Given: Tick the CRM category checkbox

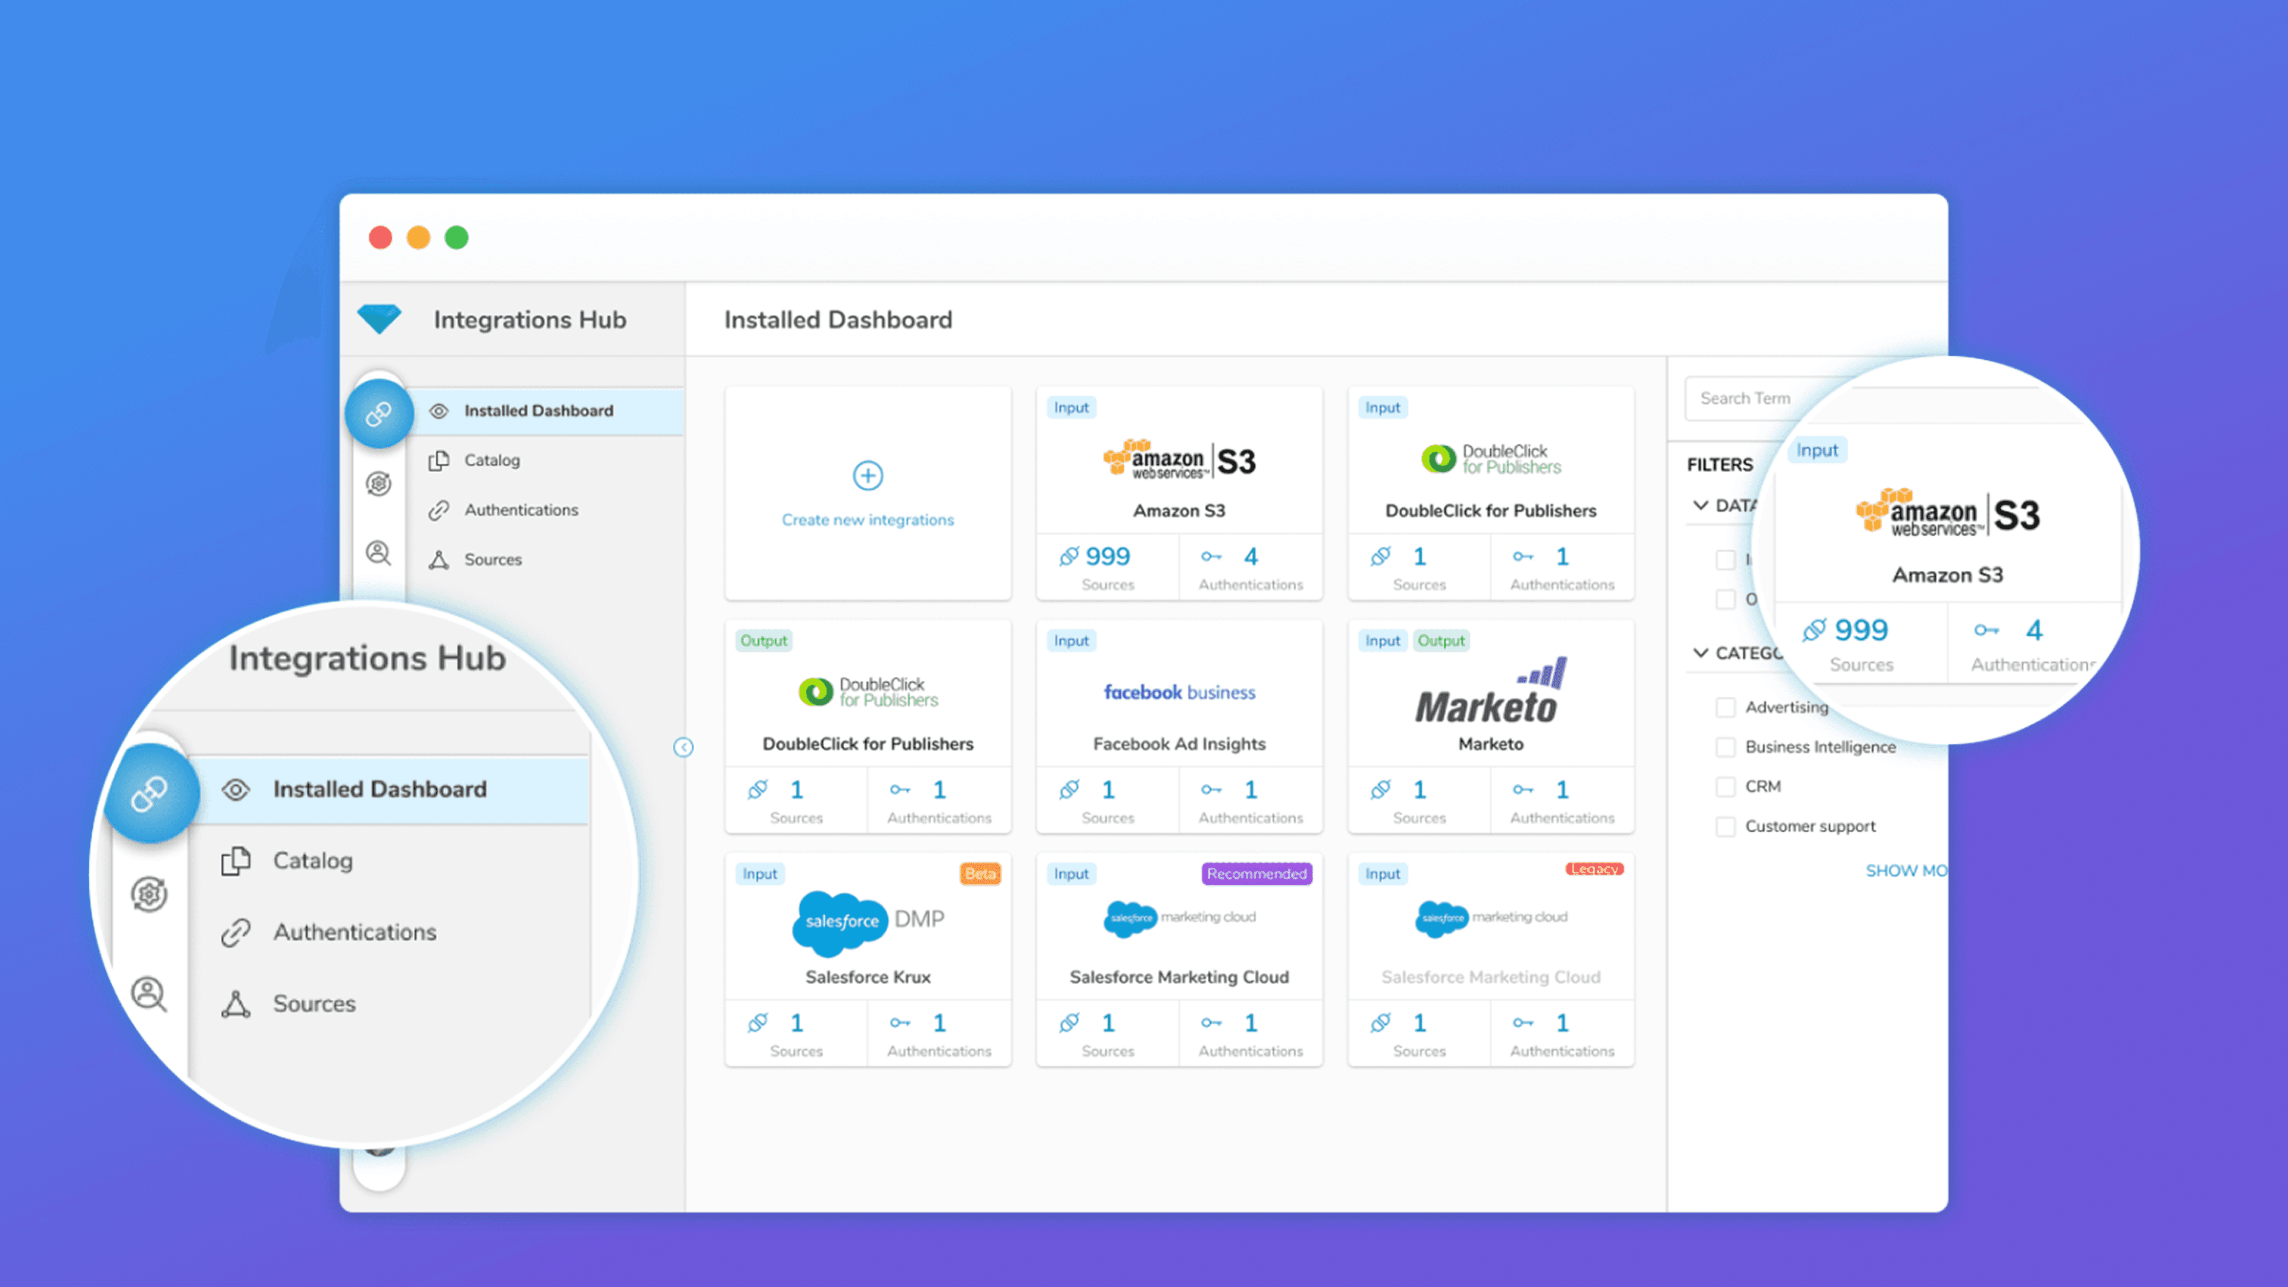Looking at the screenshot, I should pyautogui.click(x=1725, y=787).
